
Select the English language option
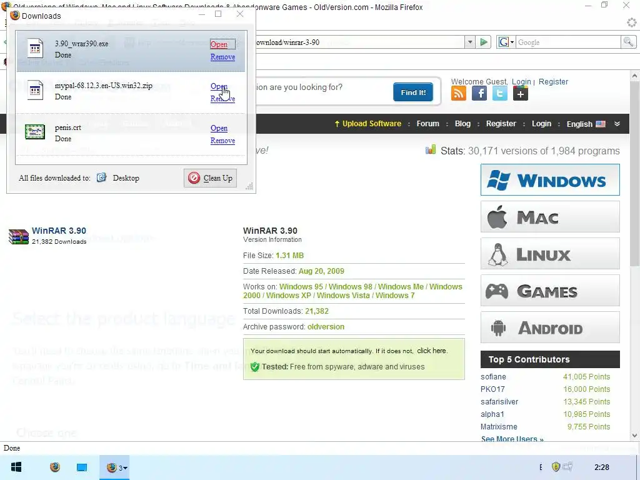(x=586, y=124)
